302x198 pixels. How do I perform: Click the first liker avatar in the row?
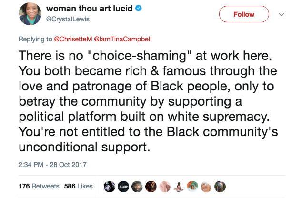pos(109,186)
